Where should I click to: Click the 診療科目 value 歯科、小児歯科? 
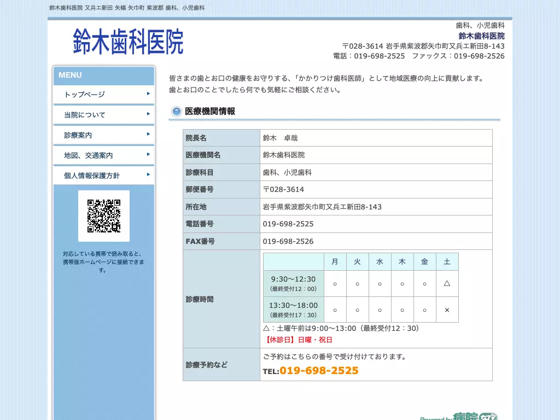pos(287,172)
